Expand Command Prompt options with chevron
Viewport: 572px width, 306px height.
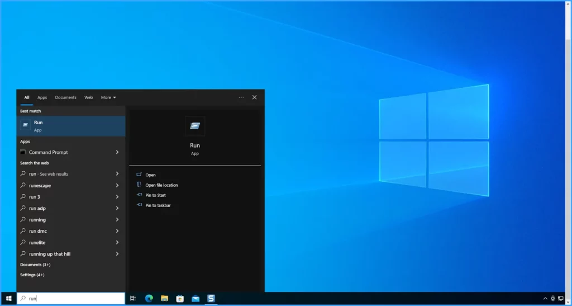[117, 152]
